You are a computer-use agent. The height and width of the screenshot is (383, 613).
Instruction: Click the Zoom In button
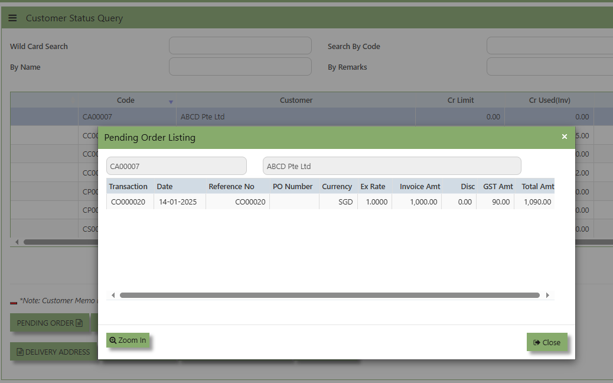click(128, 340)
